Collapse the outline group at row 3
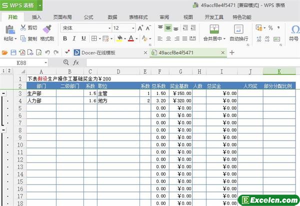 point(4,93)
